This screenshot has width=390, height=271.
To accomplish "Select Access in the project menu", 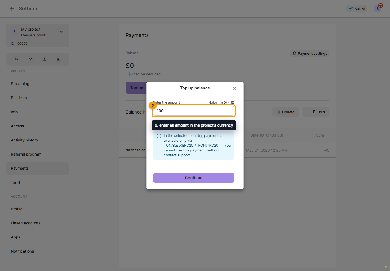I will 38,126.
